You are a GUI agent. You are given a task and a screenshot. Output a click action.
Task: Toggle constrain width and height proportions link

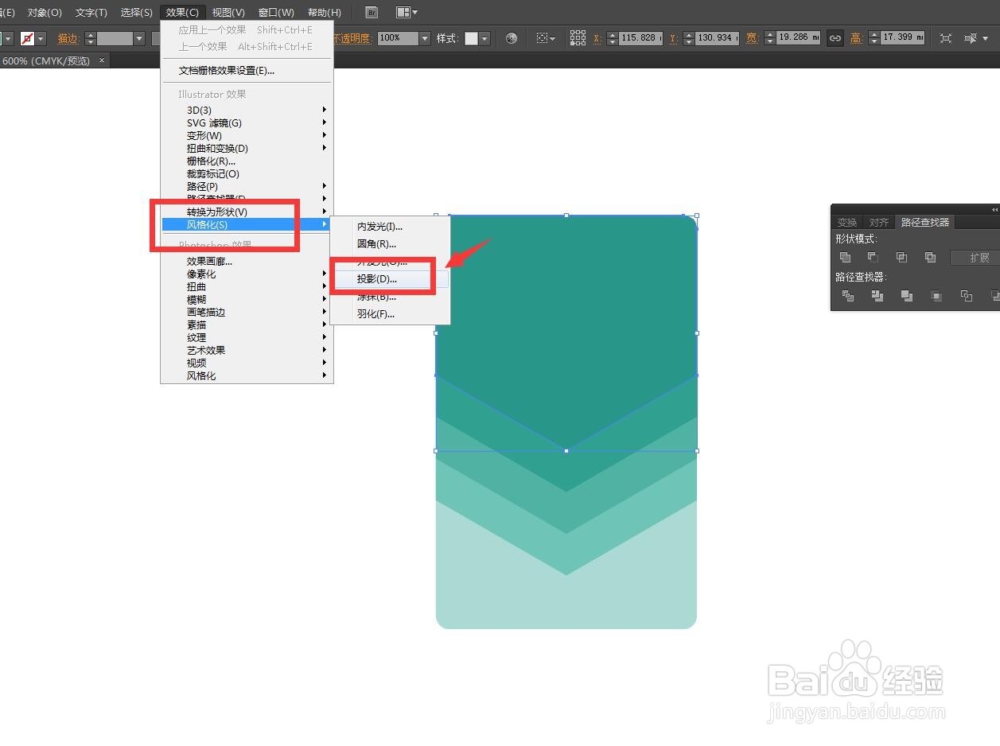pos(835,38)
